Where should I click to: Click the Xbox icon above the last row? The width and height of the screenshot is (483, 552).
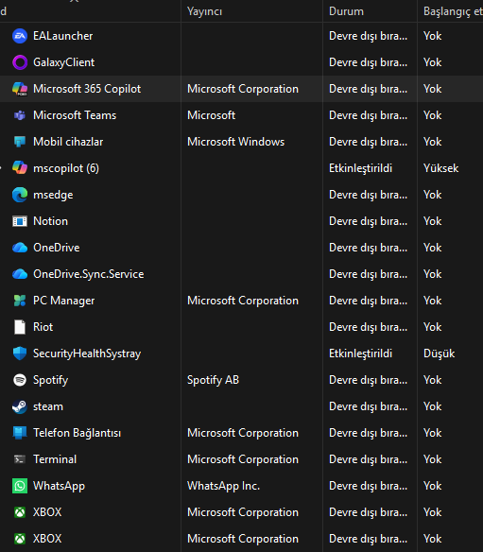[x=20, y=512]
